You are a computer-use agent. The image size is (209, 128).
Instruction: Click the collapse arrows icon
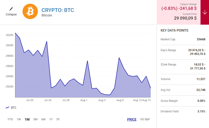point(11,9)
